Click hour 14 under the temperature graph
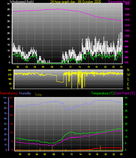This screenshot has height=158, width=136. 80,154
